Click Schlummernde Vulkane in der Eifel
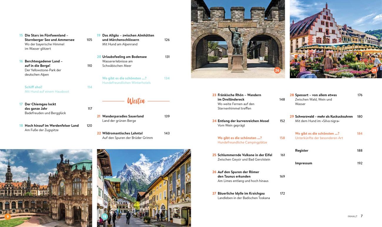The height and width of the screenshot is (227, 382). coord(244,155)
